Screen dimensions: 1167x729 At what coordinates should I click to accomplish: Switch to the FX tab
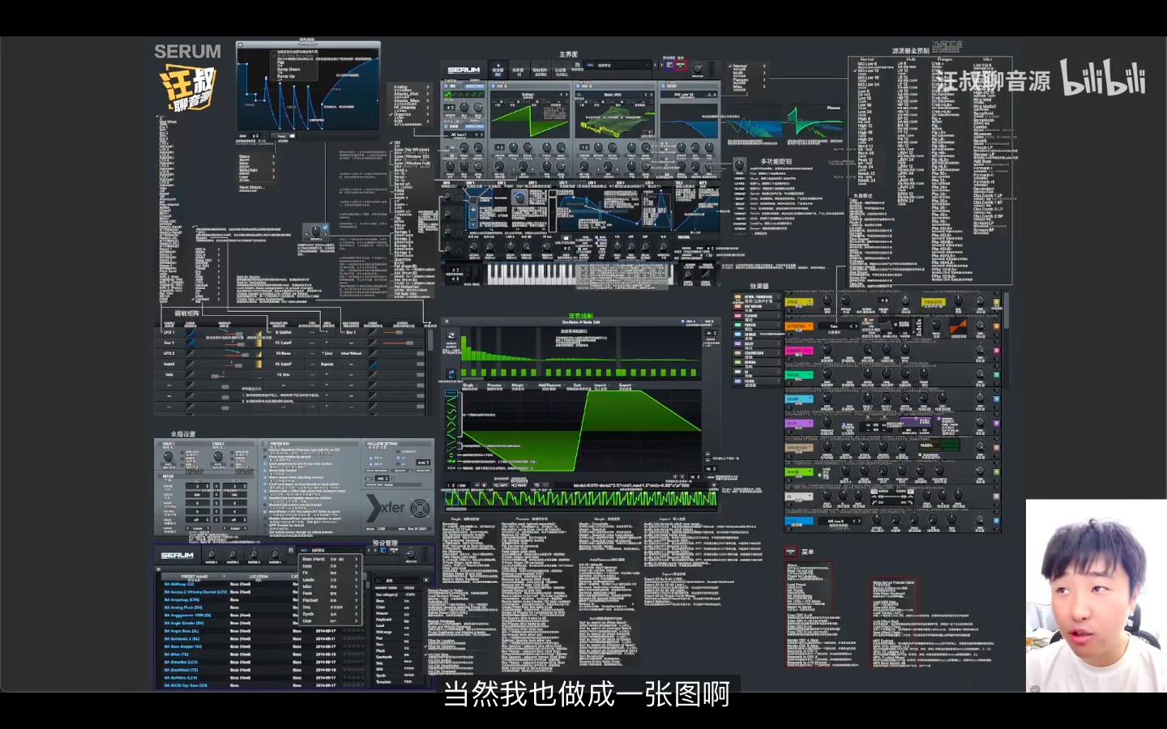tap(519, 70)
